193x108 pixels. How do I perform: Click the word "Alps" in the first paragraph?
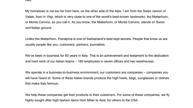118,11
